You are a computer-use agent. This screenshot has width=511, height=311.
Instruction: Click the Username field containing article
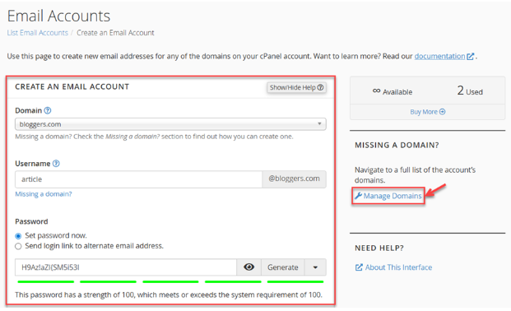(138, 179)
